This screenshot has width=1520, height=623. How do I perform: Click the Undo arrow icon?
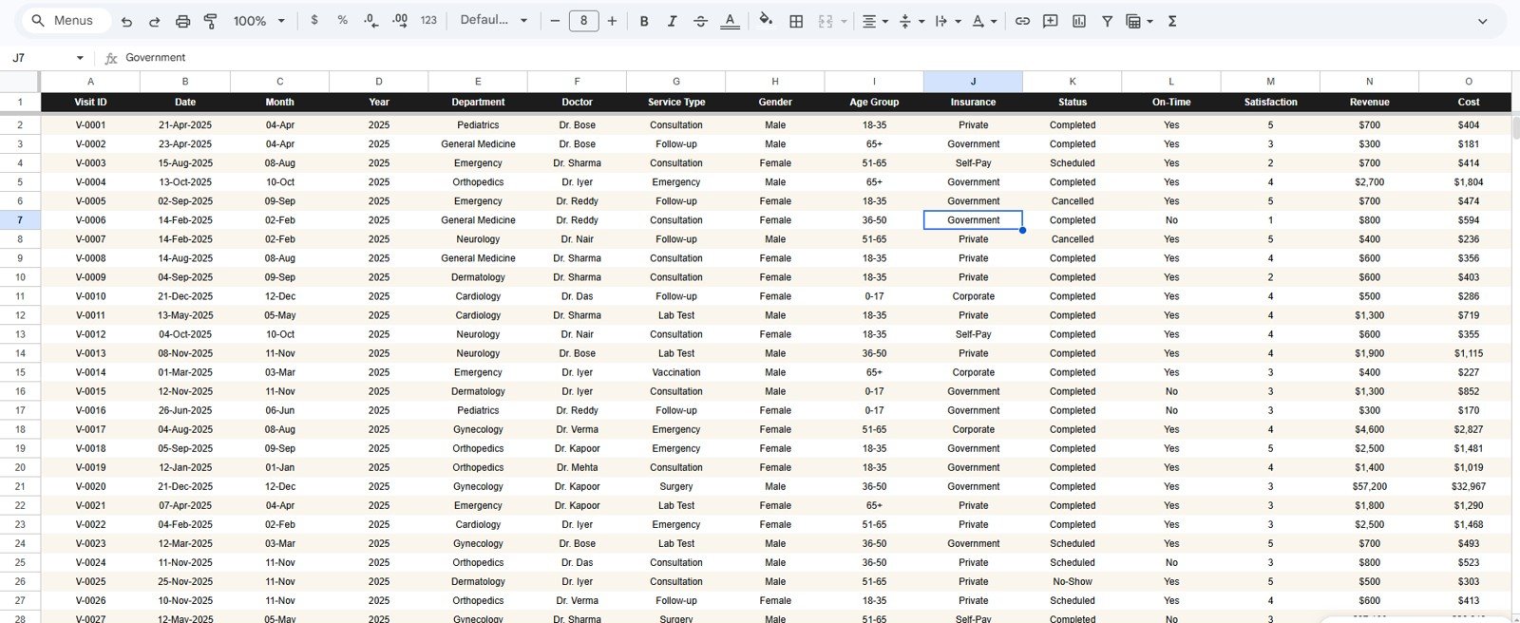(126, 21)
